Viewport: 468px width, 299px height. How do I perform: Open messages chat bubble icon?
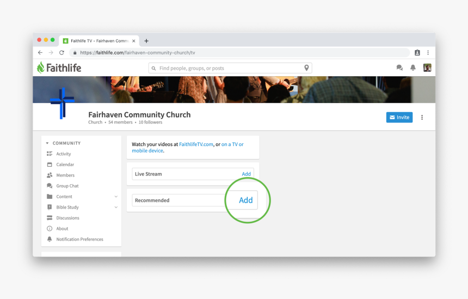pos(399,68)
